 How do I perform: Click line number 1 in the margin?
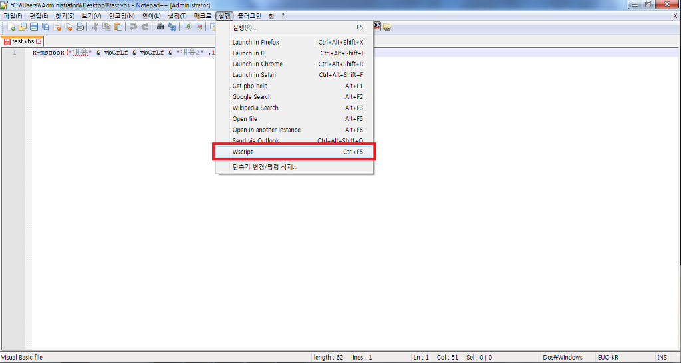14,53
